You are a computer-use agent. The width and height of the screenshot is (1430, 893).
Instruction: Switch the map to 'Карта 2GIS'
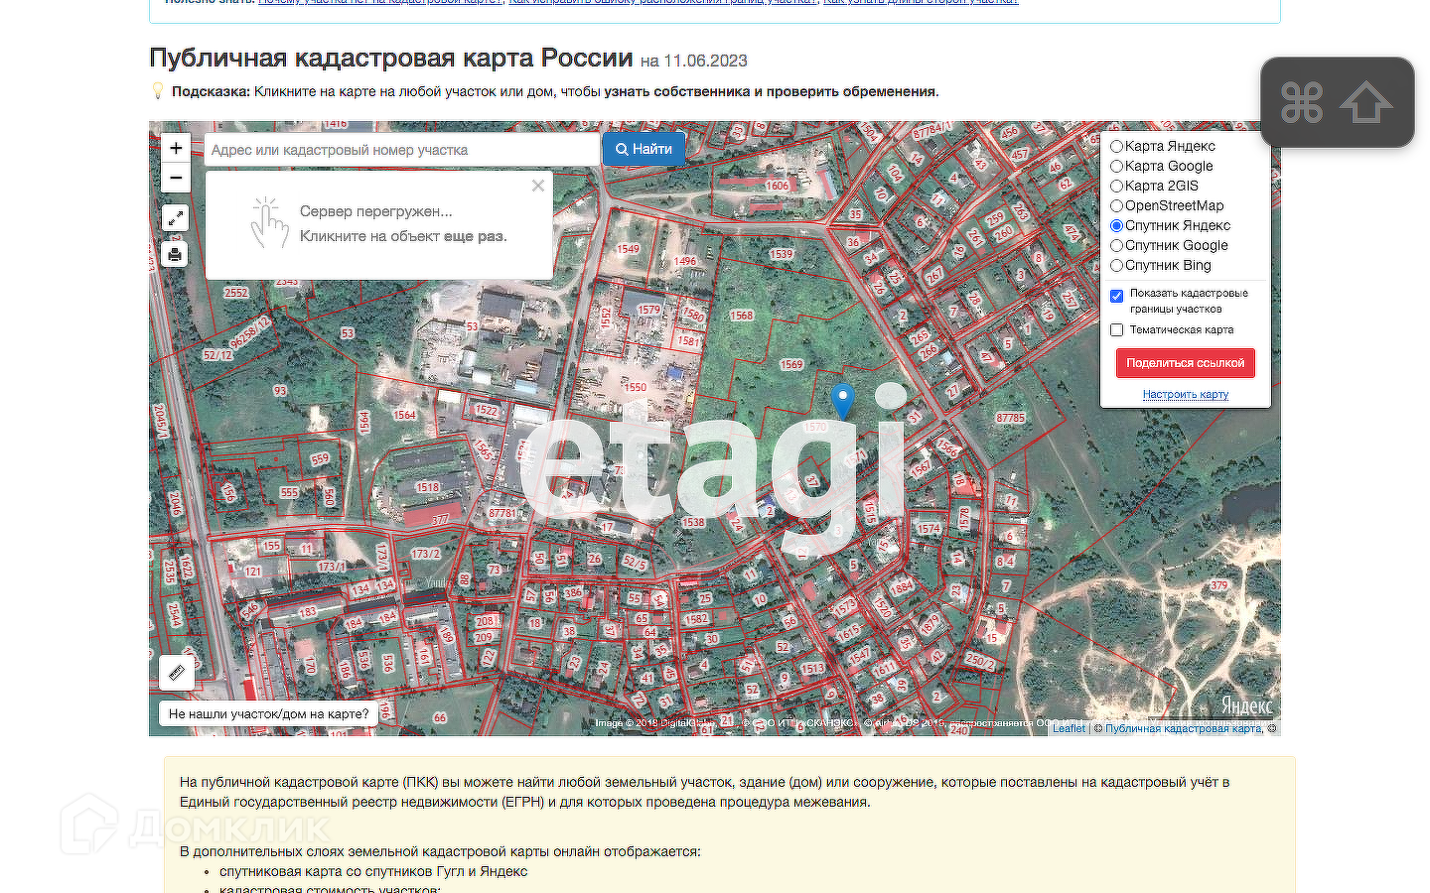[1117, 187]
